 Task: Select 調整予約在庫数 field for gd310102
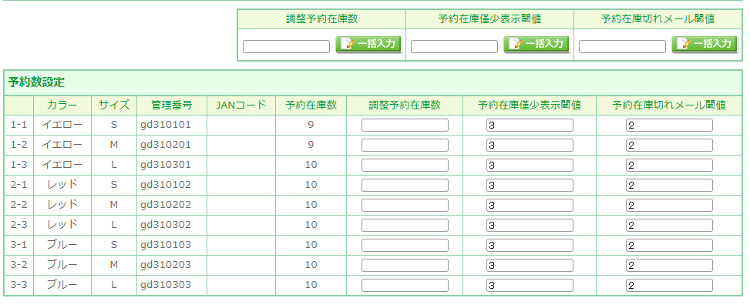[405, 186]
